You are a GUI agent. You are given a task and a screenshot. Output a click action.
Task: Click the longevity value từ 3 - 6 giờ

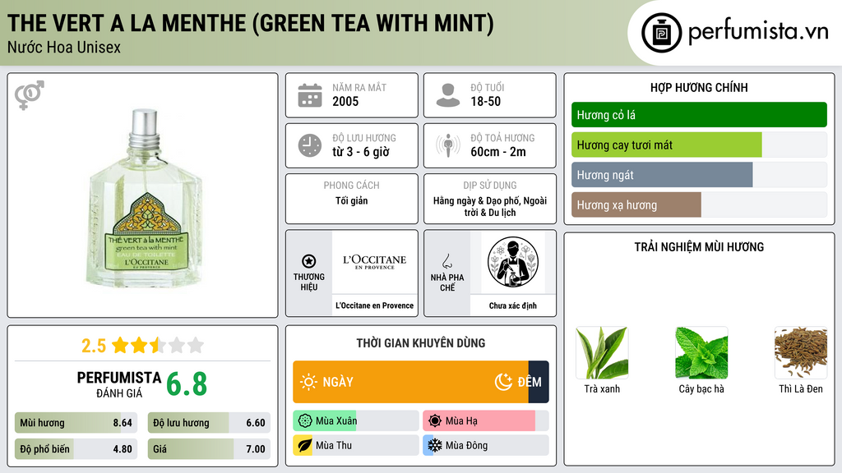coord(361,152)
